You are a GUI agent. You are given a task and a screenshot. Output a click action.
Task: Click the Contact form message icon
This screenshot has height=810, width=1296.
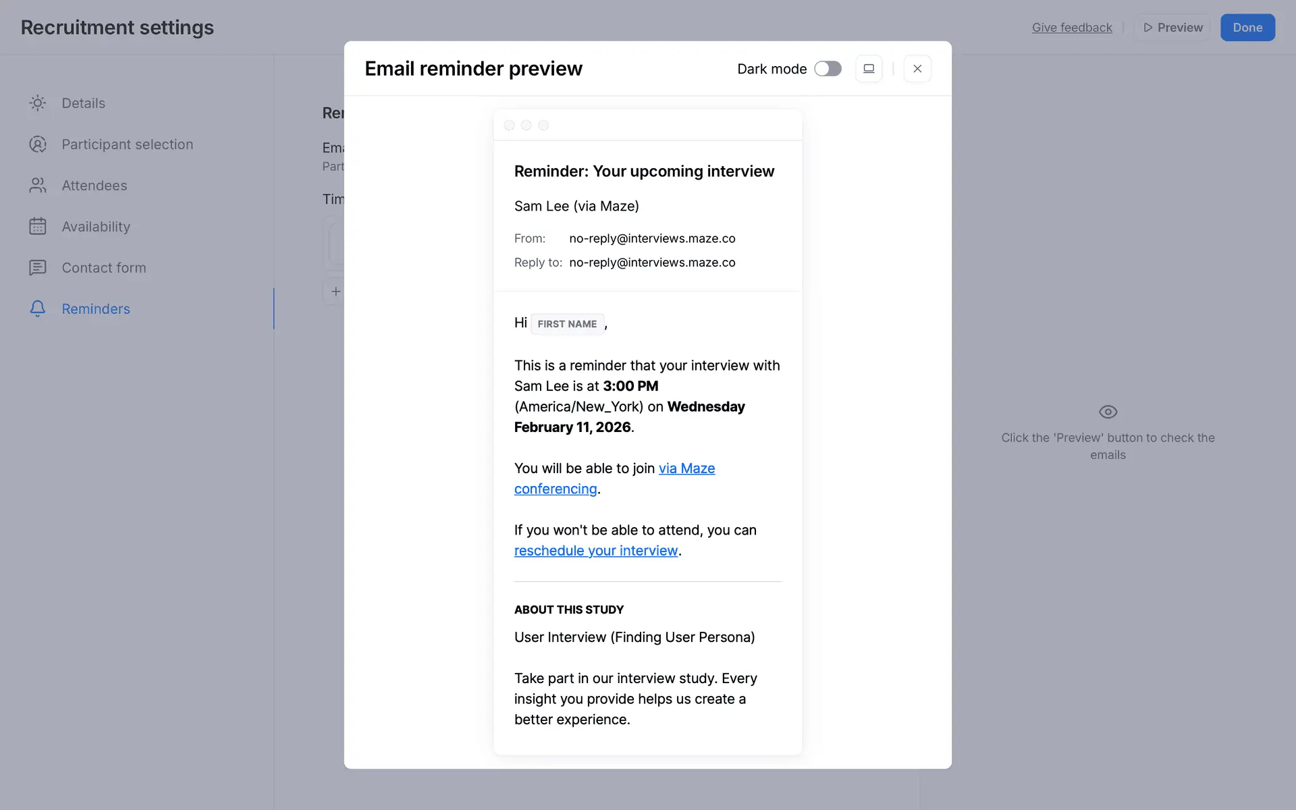coord(38,268)
